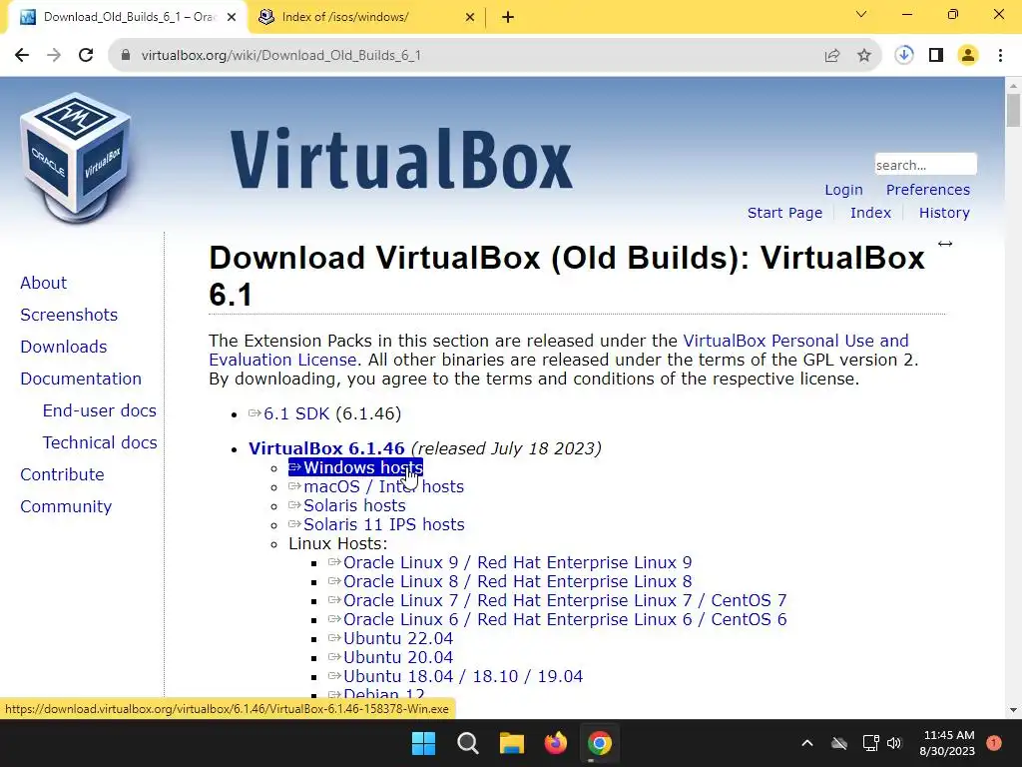Download the Windows hosts installer
This screenshot has height=767, width=1022.
[x=356, y=467]
